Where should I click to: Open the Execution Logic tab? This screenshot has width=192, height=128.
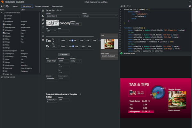click(58, 6)
